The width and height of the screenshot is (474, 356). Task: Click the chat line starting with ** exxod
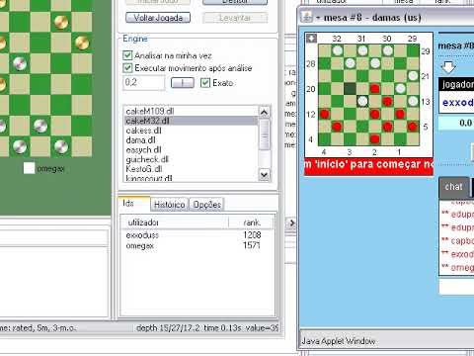pos(457,254)
